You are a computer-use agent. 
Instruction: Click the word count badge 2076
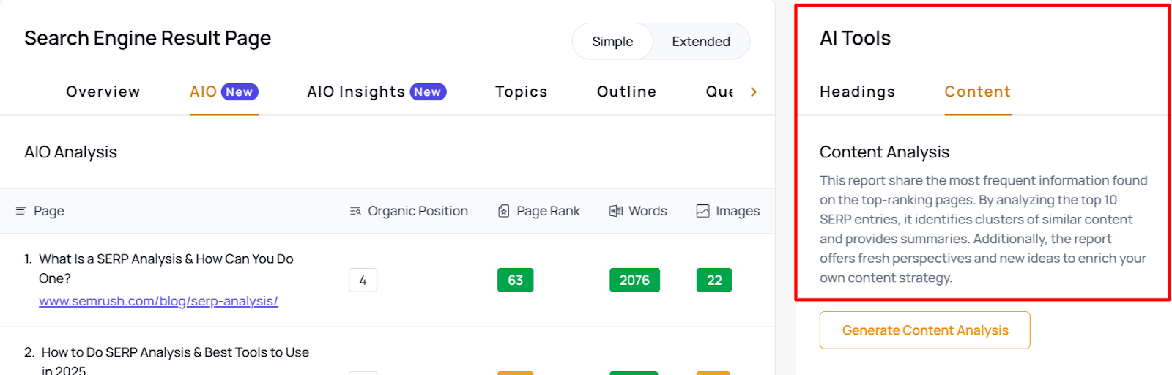[x=634, y=280]
